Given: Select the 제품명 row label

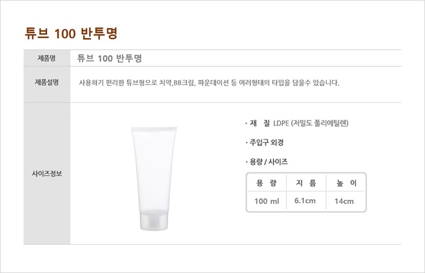Looking at the screenshot, I should [47, 58].
